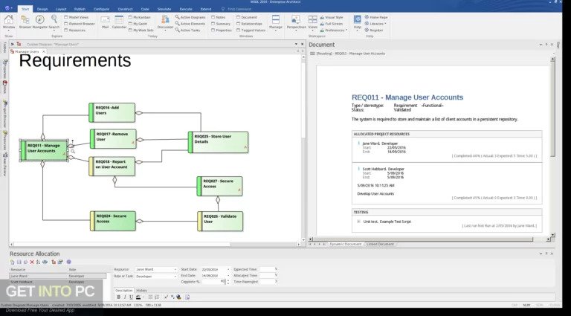Toggle Tagged Values checkbox

click(238, 30)
